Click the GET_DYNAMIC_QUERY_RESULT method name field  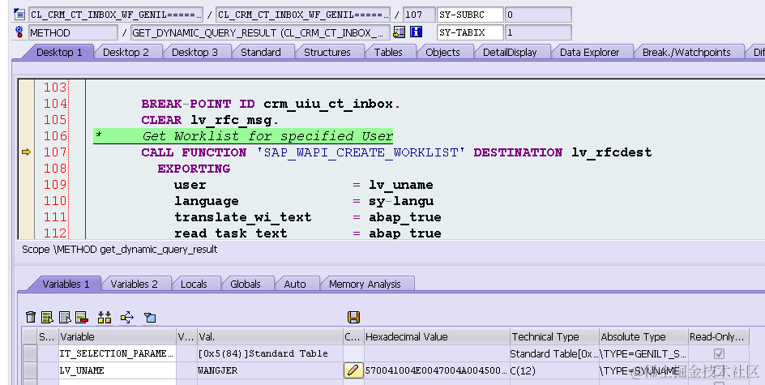(x=260, y=32)
